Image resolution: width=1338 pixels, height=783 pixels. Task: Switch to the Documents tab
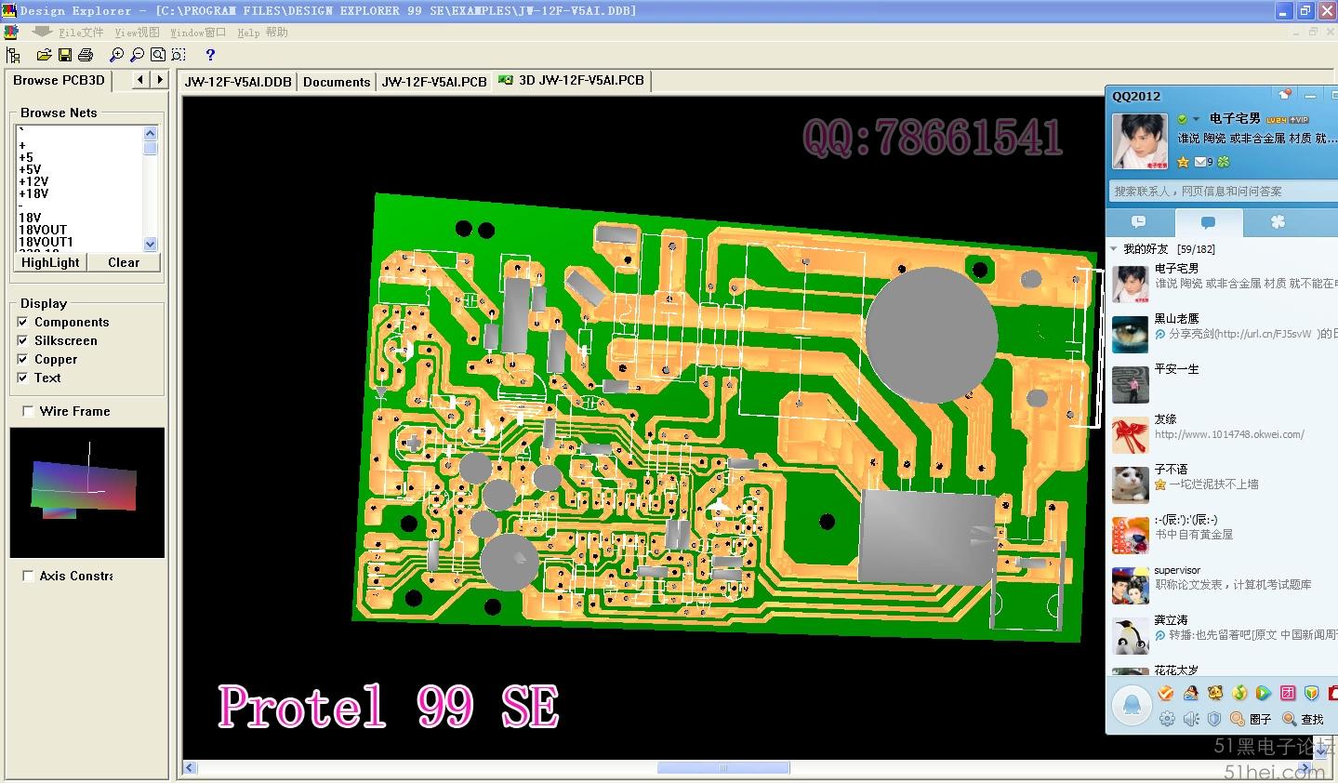(337, 82)
